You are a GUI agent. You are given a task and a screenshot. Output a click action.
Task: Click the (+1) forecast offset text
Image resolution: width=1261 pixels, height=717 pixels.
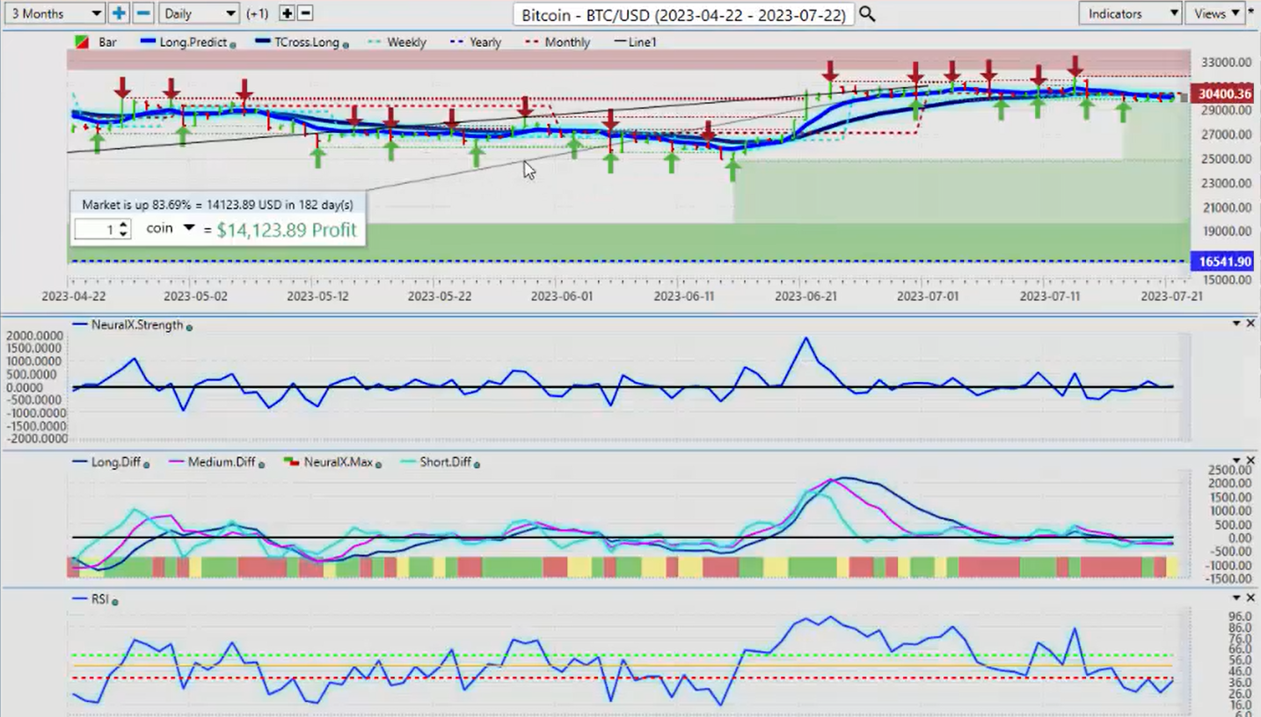258,14
